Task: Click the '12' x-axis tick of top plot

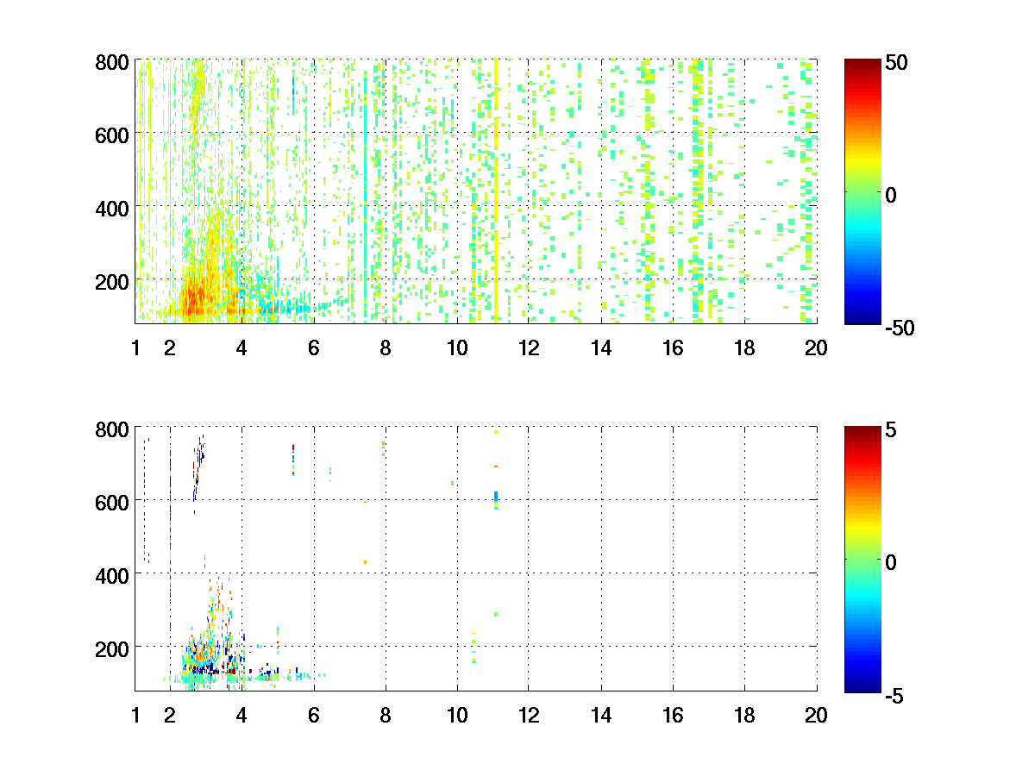Action: [529, 348]
